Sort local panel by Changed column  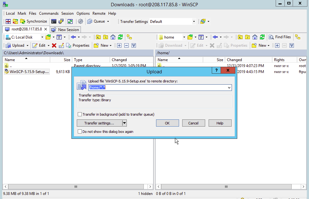coord(131,60)
